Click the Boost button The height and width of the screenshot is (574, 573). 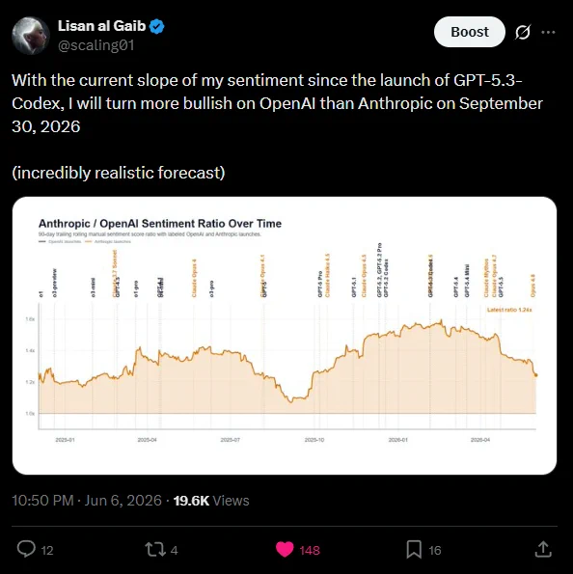click(470, 32)
